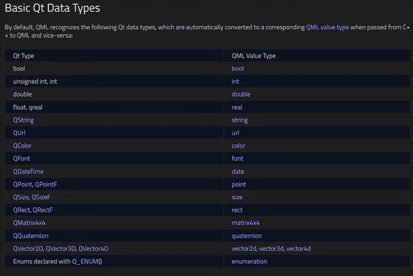This screenshot has height=276, width=413.
Task: Open the QMatrix4x4 class link
Action: pyautogui.click(x=29, y=223)
